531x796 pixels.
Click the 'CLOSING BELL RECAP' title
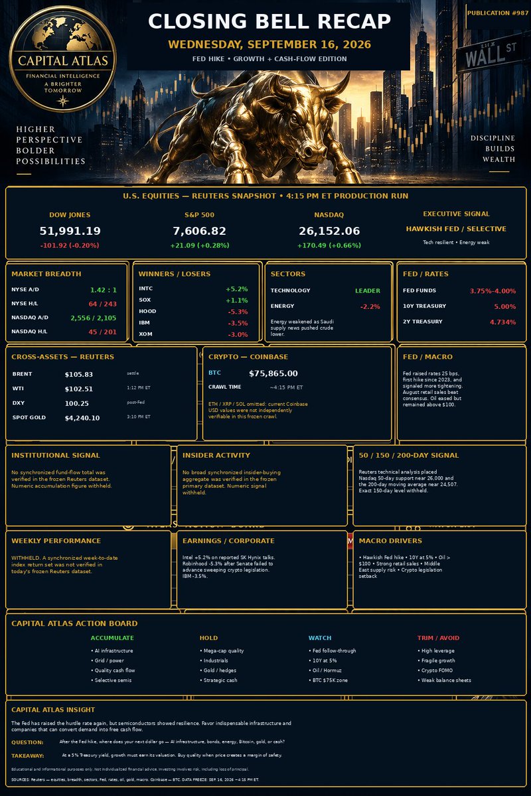pos(269,21)
